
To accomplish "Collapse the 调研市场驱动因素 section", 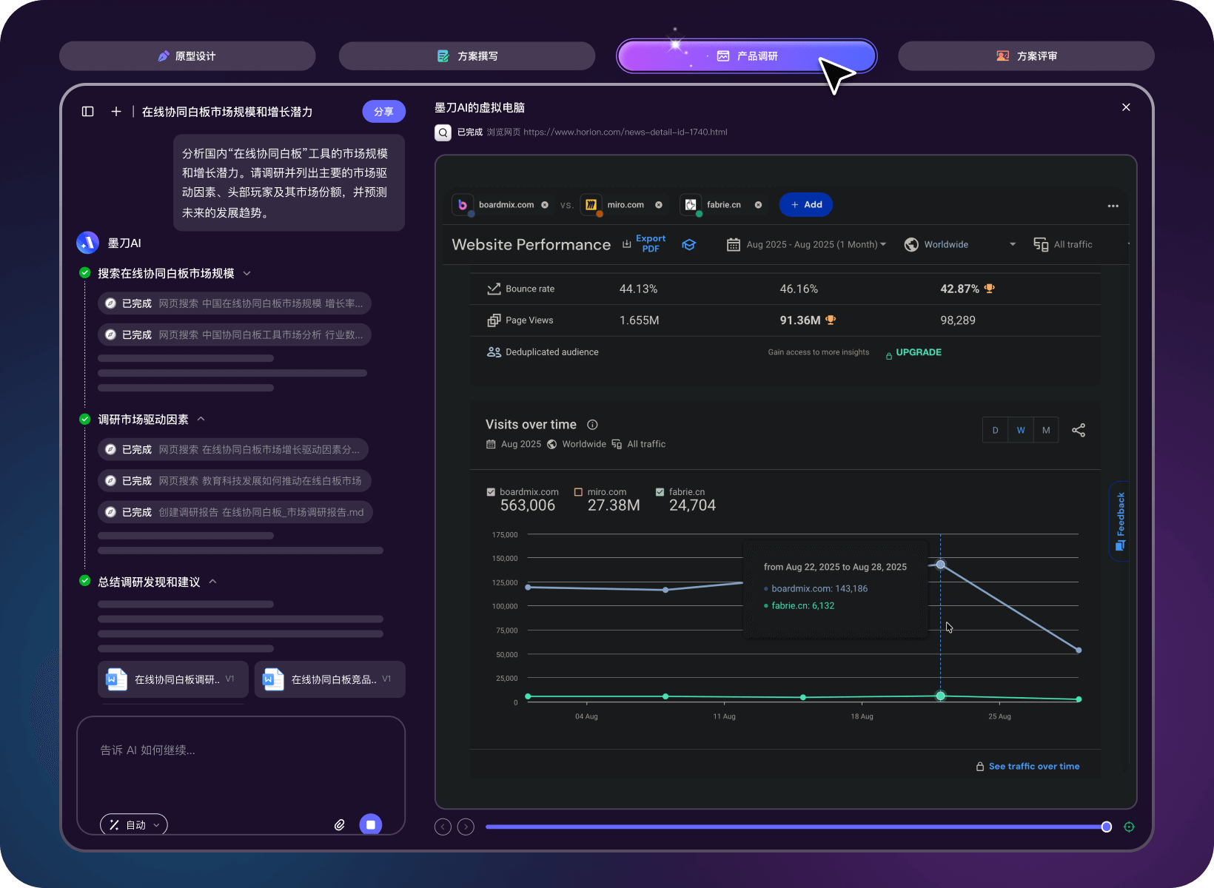I will point(201,420).
